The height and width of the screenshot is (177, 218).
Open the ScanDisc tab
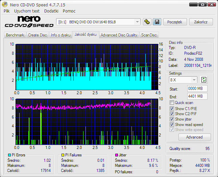(x=149, y=35)
